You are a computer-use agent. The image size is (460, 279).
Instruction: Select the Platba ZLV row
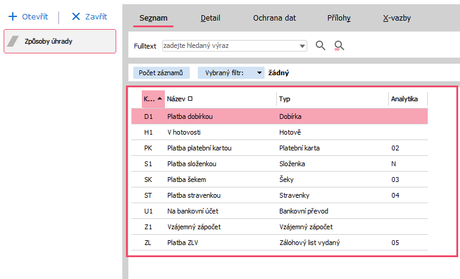(279, 243)
